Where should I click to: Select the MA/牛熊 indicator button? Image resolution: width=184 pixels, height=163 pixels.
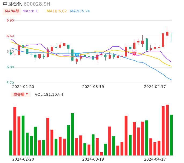(x=12, y=11)
